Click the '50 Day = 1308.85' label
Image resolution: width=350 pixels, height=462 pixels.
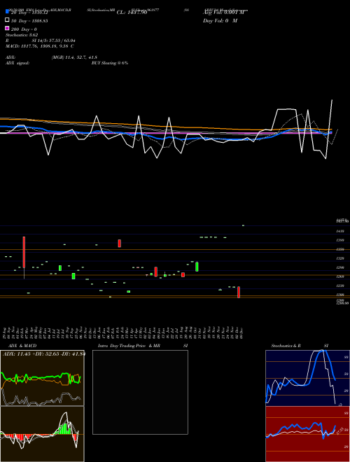[29, 21]
